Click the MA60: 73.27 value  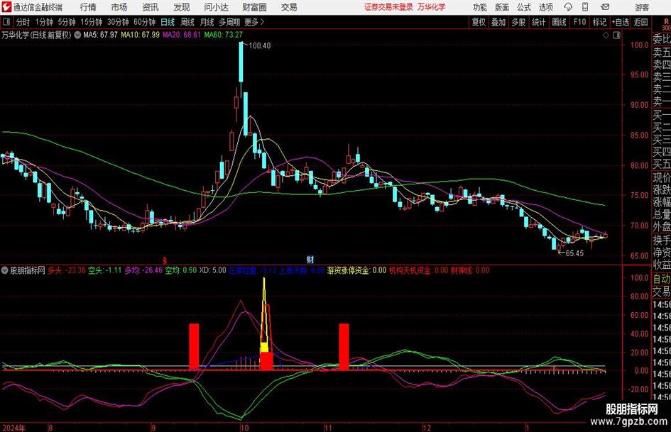point(224,35)
